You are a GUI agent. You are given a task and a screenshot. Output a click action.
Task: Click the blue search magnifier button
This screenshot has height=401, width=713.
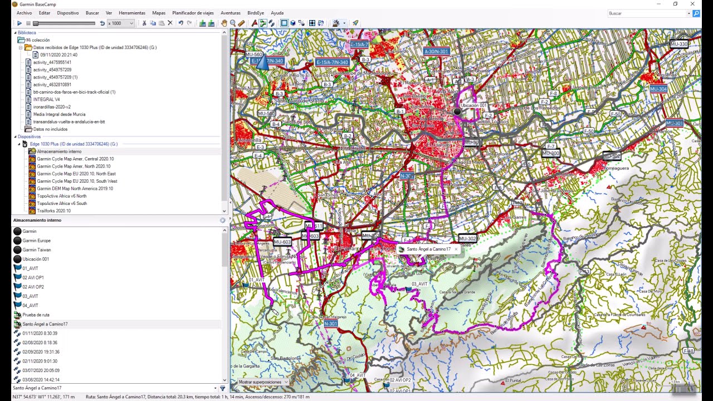[x=696, y=13]
